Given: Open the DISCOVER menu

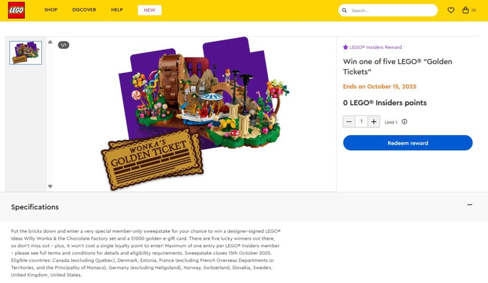Looking at the screenshot, I should tap(84, 10).
